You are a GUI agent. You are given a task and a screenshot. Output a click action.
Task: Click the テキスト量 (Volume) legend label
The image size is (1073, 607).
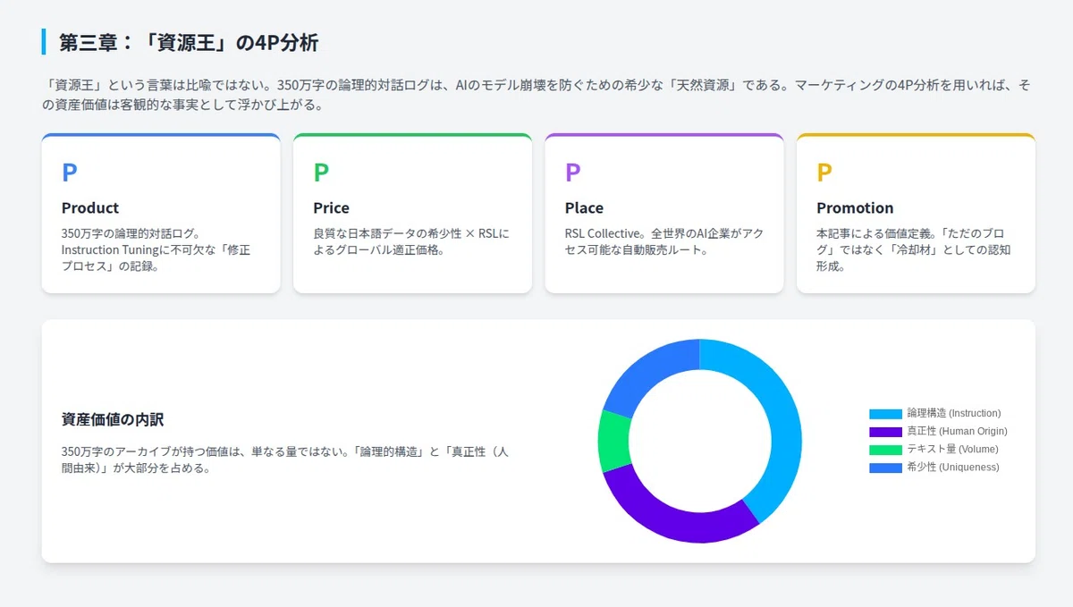click(x=952, y=450)
